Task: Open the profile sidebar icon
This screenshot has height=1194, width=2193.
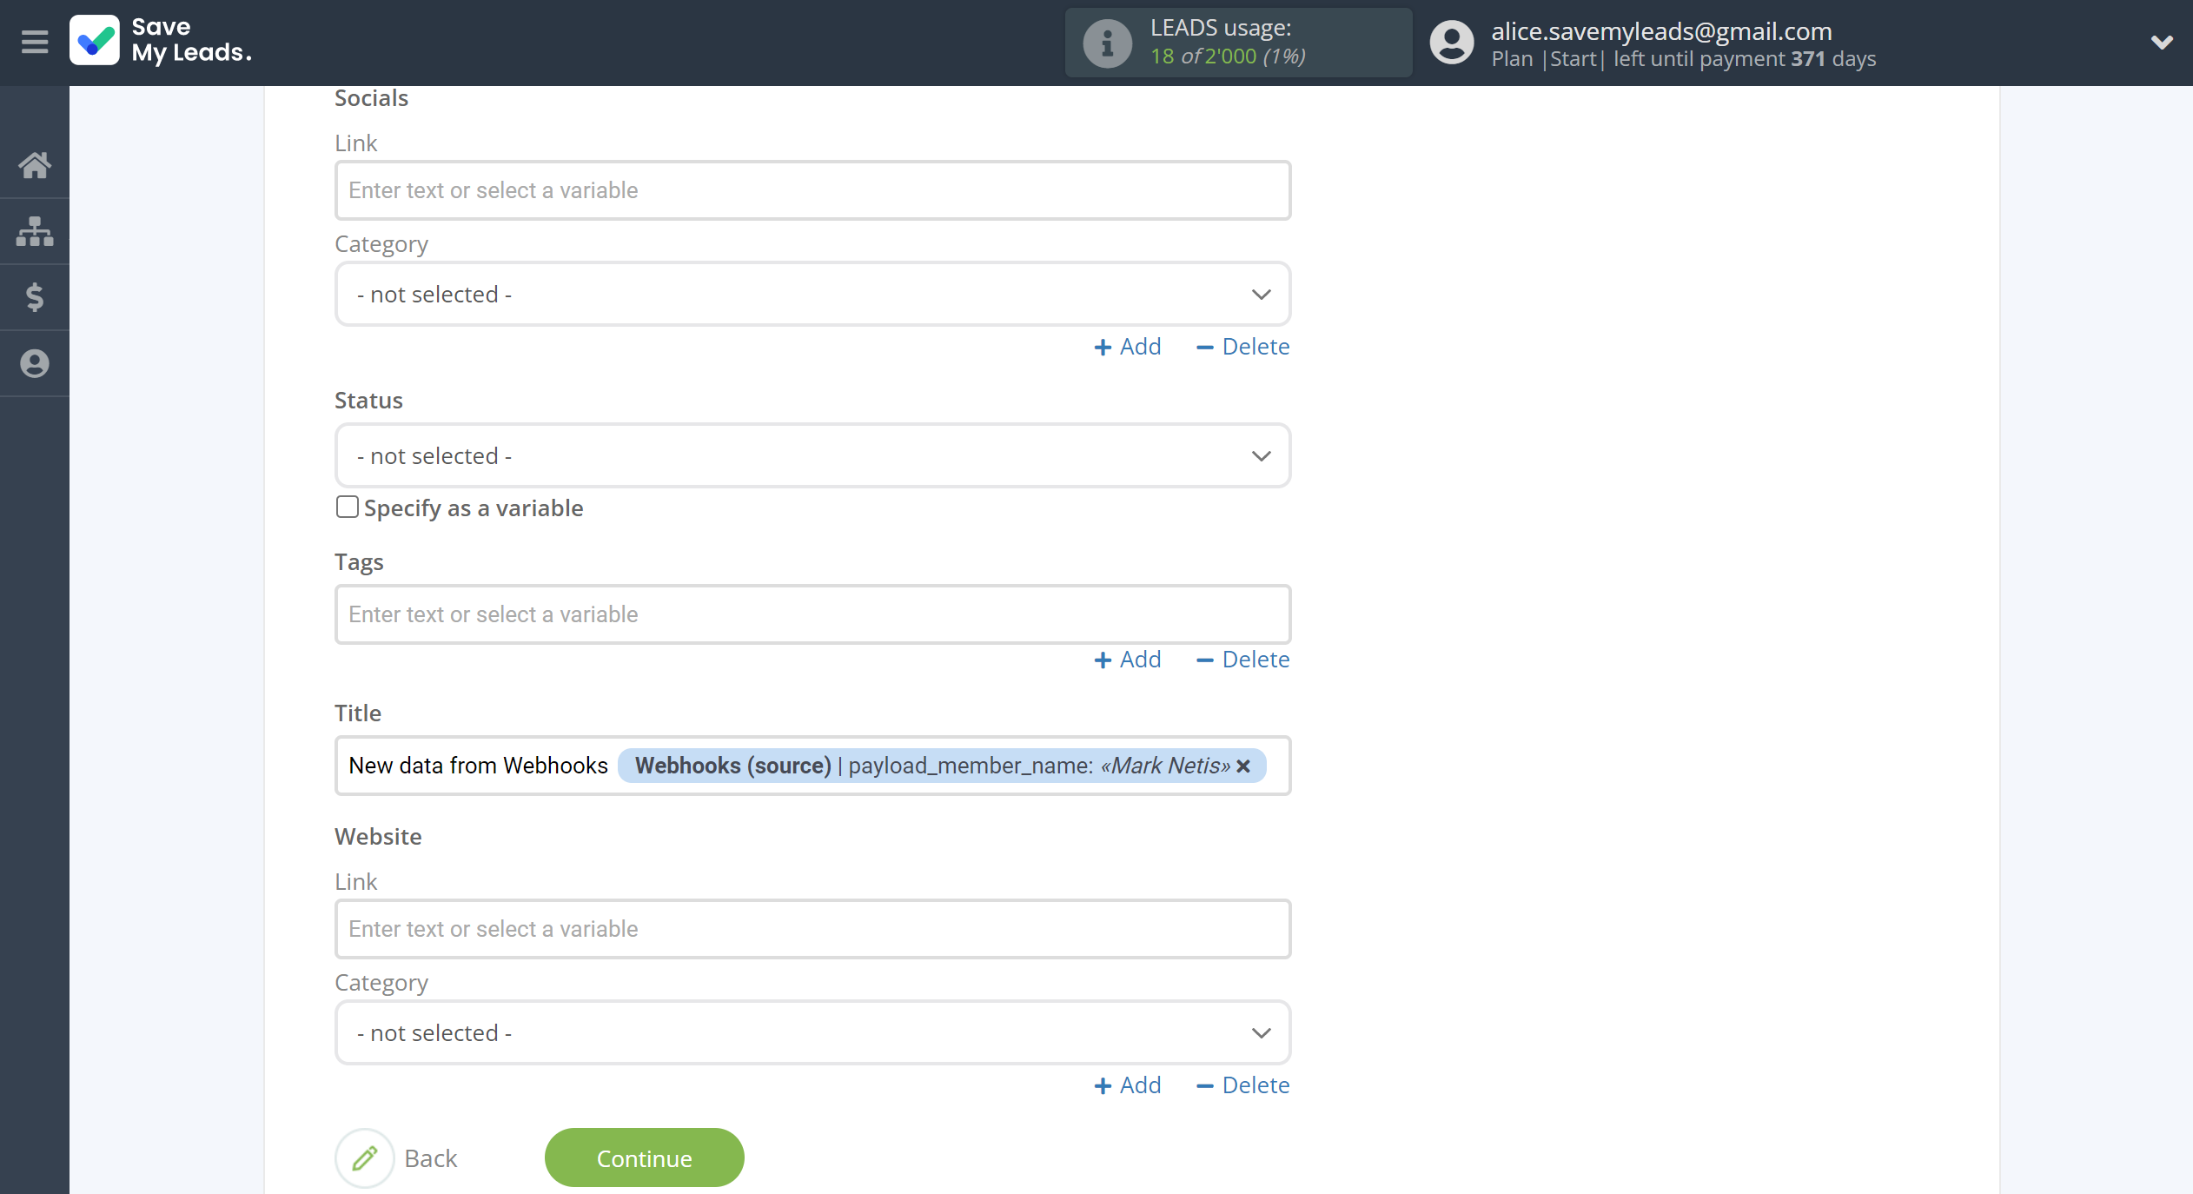Action: pyautogui.click(x=35, y=363)
